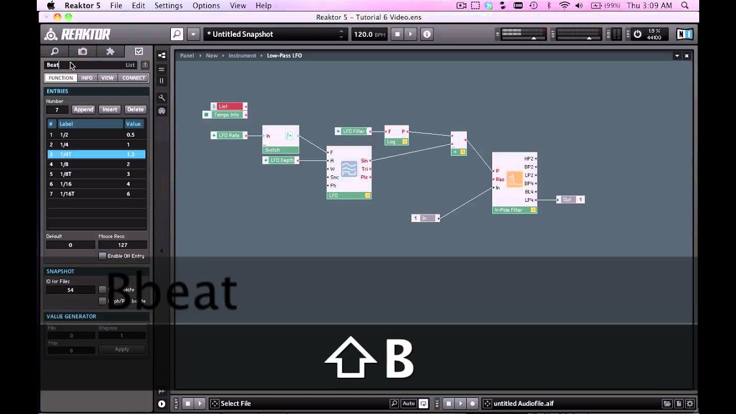The image size is (736, 414).
Task: Click the Delete button
Action: point(136,109)
